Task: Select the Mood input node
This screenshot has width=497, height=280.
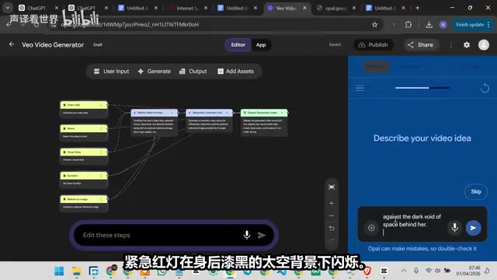Action: pos(84,132)
